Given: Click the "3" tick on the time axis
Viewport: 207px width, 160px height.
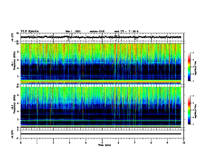Looking at the screenshot, I should tap(70, 143).
